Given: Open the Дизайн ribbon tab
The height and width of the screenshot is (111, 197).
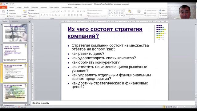Looking at the screenshot, I should (x=26, y=7).
